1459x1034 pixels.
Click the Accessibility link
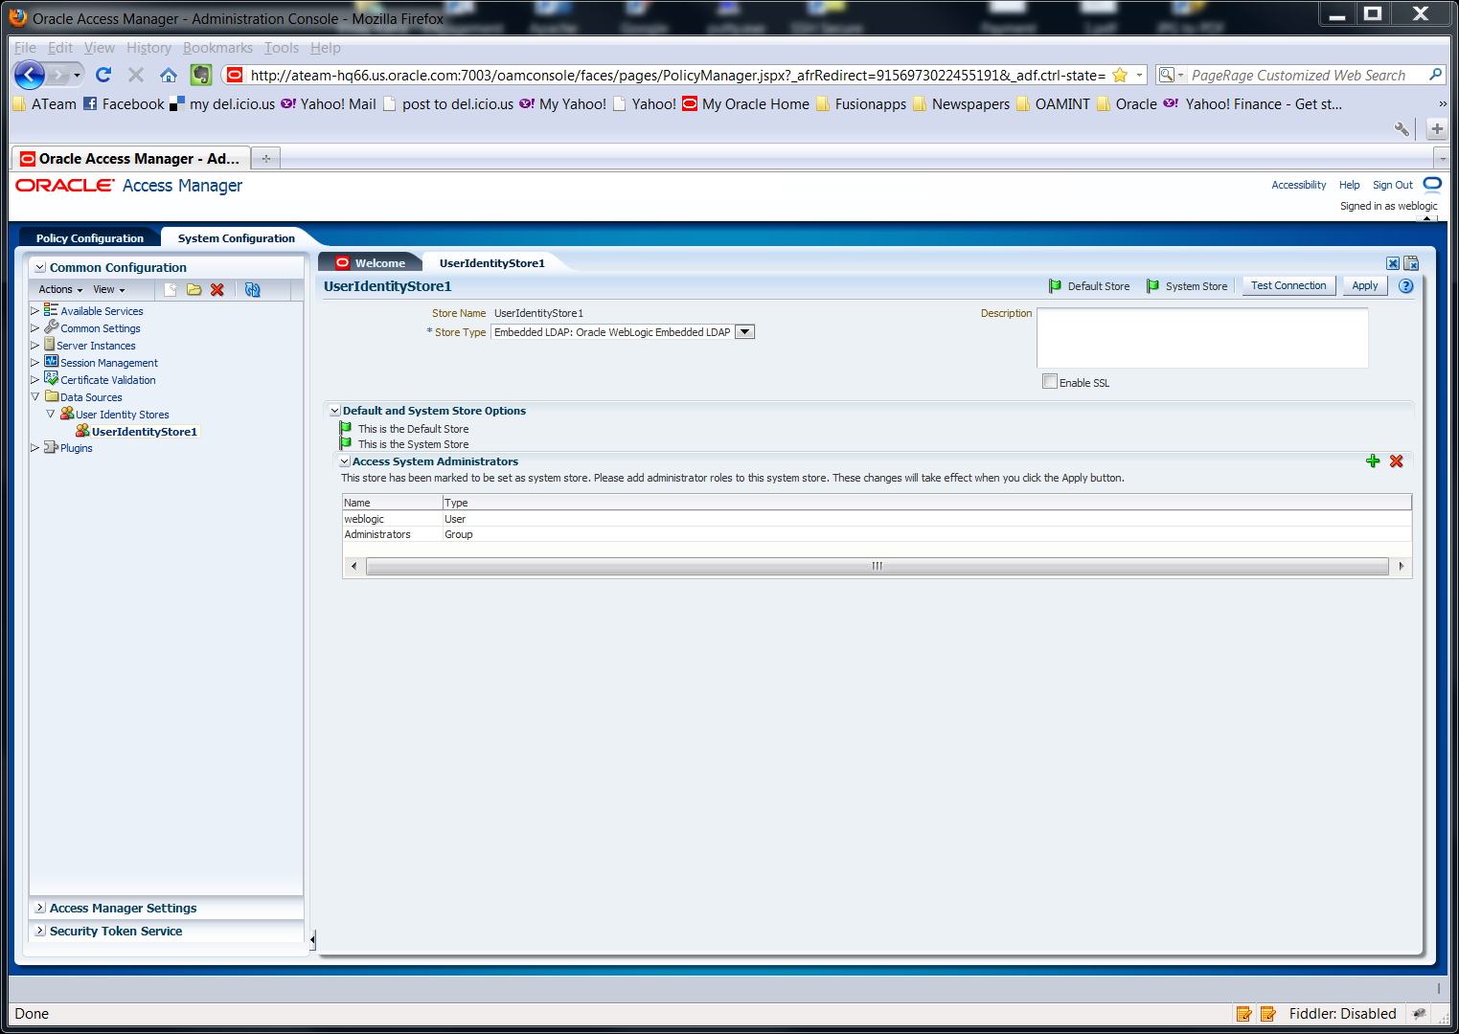click(x=1298, y=185)
